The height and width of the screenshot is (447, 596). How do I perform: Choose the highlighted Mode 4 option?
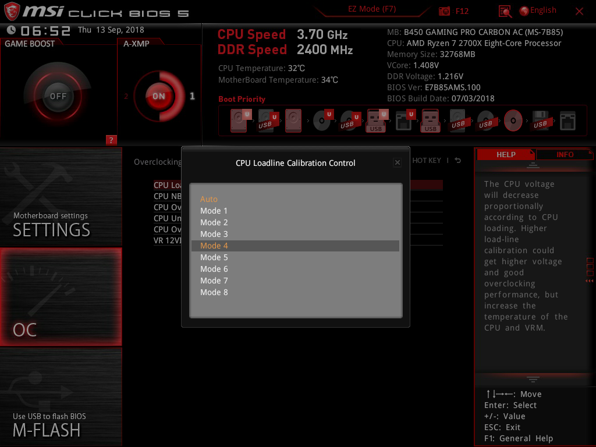pyautogui.click(x=295, y=246)
